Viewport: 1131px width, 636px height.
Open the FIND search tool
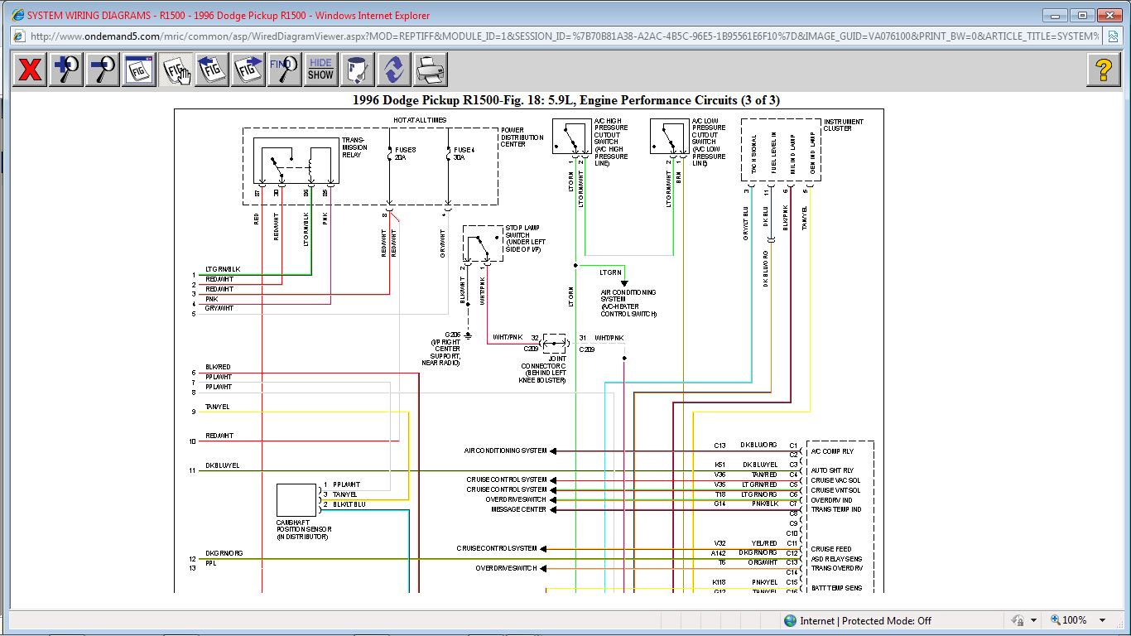click(284, 70)
